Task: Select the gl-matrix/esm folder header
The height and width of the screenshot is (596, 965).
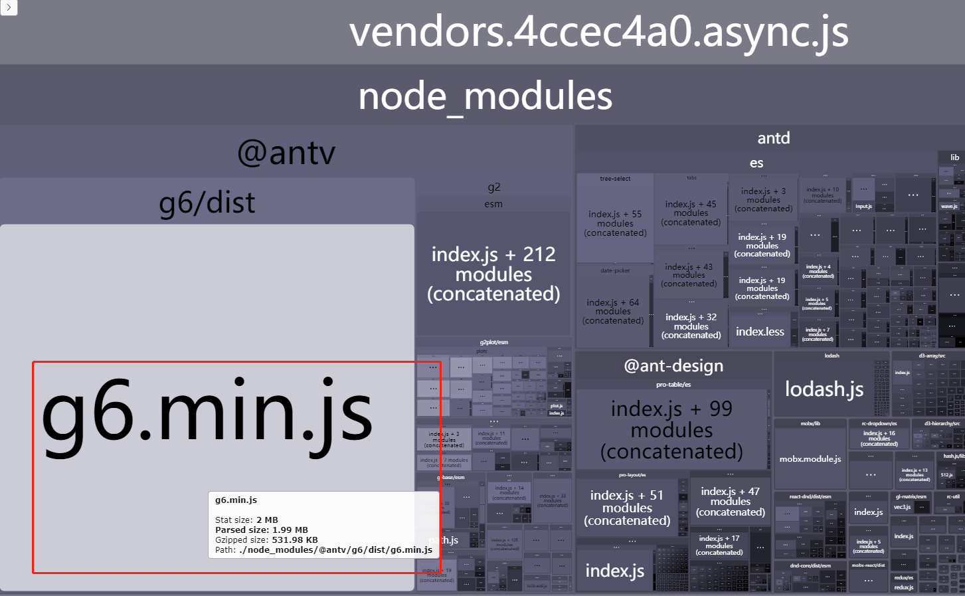Action: (911, 496)
